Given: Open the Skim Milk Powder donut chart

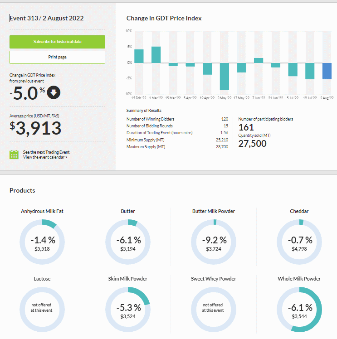Looking at the screenshot, I should pyautogui.click(x=128, y=310).
